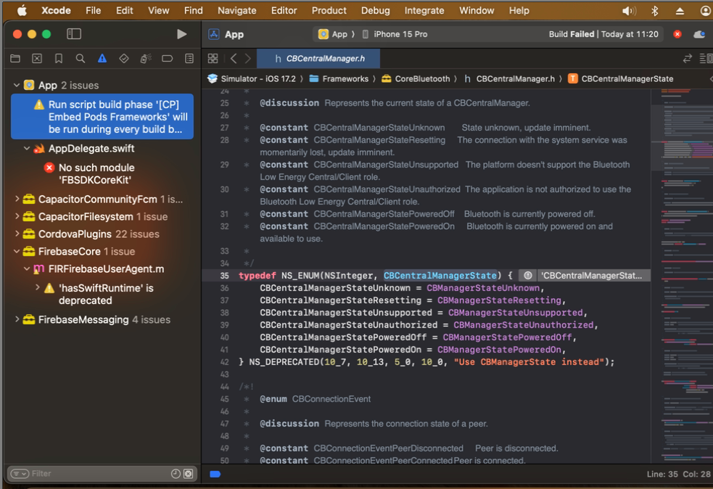The height and width of the screenshot is (489, 713).
Task: Click the line 35 number gutter
Action: 225,276
